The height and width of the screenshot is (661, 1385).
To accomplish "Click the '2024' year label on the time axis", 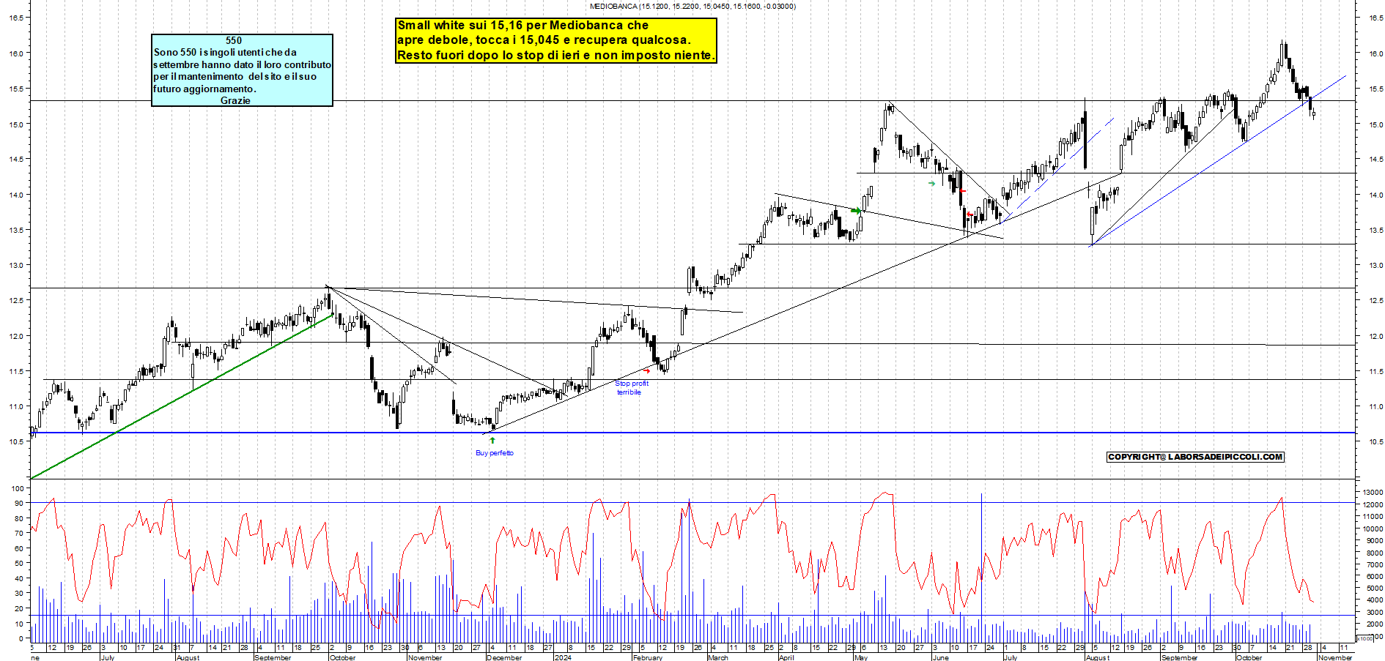I will (563, 657).
